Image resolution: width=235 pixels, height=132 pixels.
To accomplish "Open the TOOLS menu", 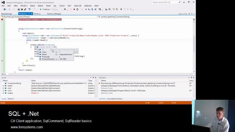I will tap(62, 6).
